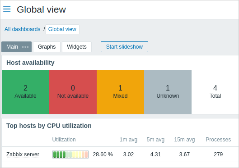Select the orange Mixed hosts tile
The height and width of the screenshot is (168, 239).
(x=120, y=92)
